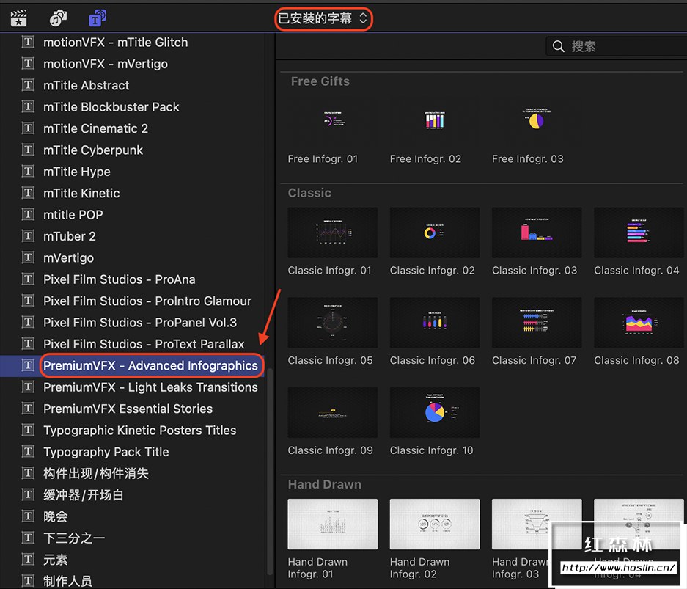The width and height of the screenshot is (687, 589).
Task: Select Classic Infogr. 06 thumbnail
Action: (x=435, y=322)
